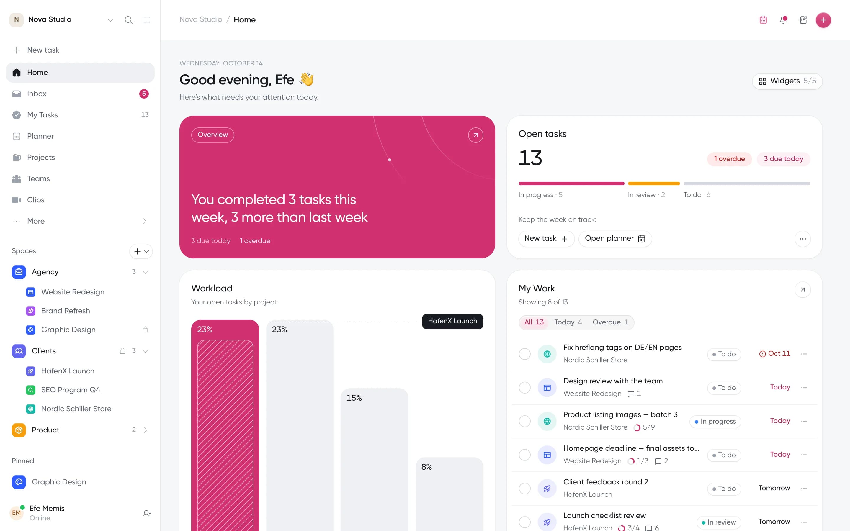The image size is (850, 531).
Task: Click the 1 overdue badge
Action: (x=729, y=159)
